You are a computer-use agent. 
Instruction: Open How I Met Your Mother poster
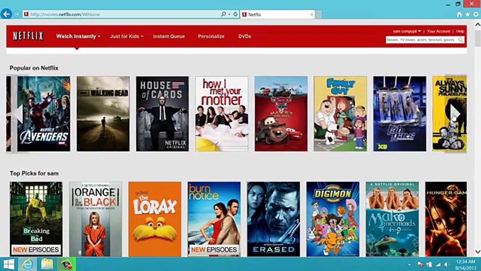[222, 114]
